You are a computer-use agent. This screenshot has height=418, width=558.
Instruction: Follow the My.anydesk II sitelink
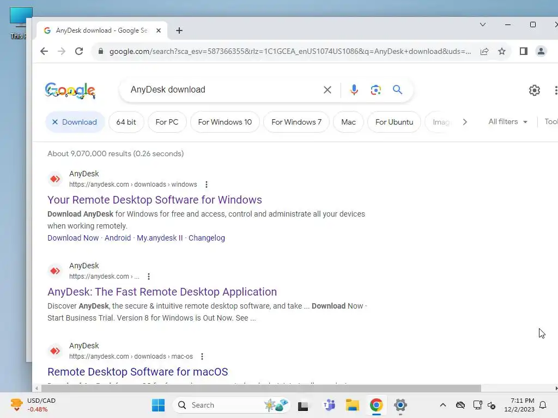(x=160, y=238)
